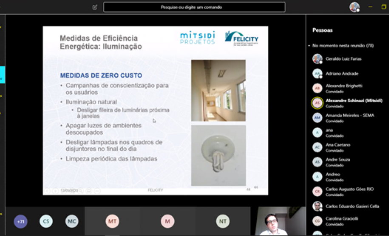Select the MT participant tile
This screenshot has height=236, width=389.
click(x=112, y=221)
